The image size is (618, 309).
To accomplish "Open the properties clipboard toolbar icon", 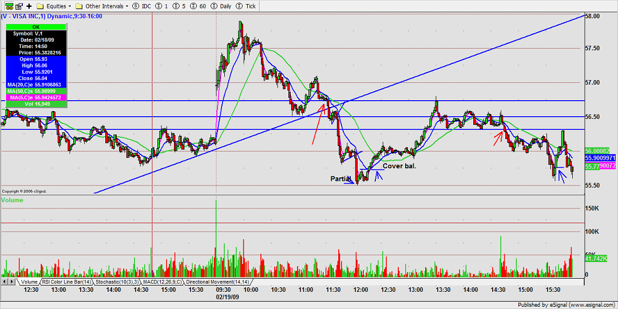I will click(x=19, y=6).
